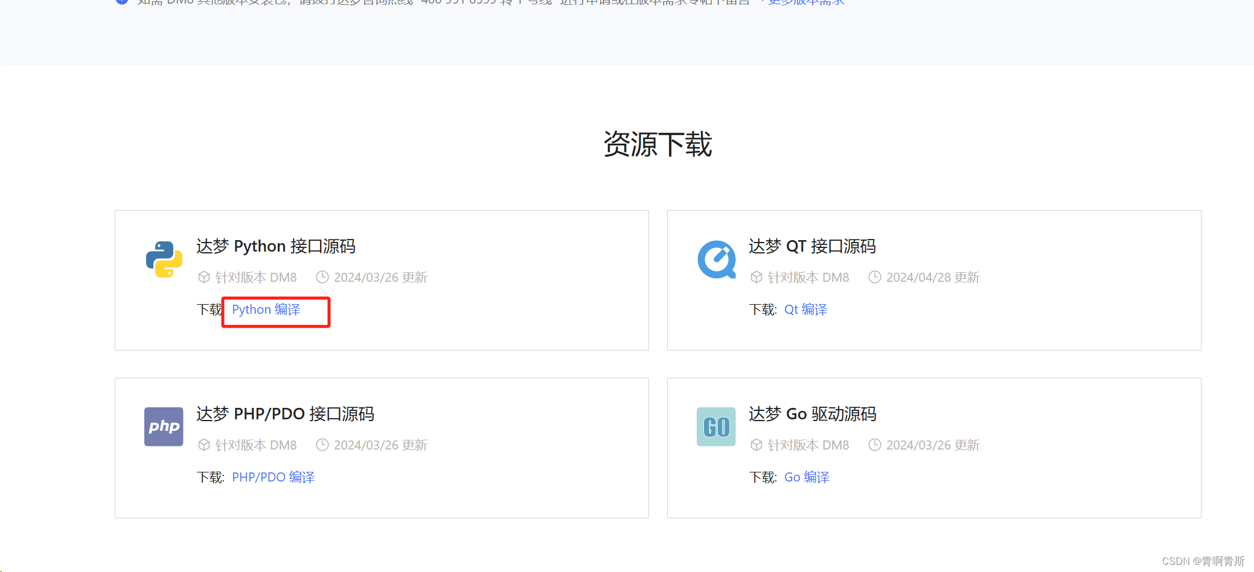This screenshot has width=1254, height=572.
Task: Click the package icon beside Go's DM8 version
Action: [x=757, y=445]
